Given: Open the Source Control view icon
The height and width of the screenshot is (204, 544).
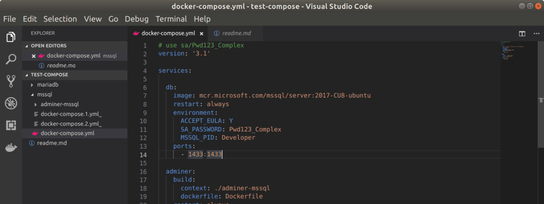Looking at the screenshot, I should 11,82.
